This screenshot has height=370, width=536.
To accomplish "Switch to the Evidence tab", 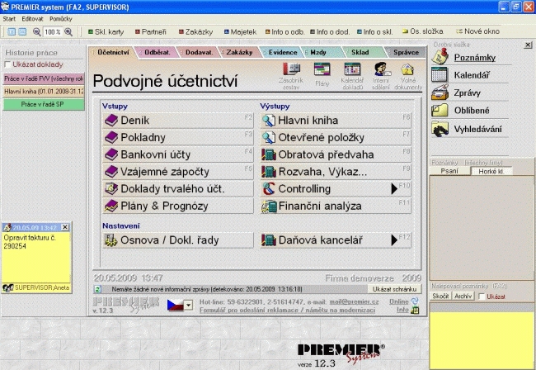I will click(x=282, y=52).
